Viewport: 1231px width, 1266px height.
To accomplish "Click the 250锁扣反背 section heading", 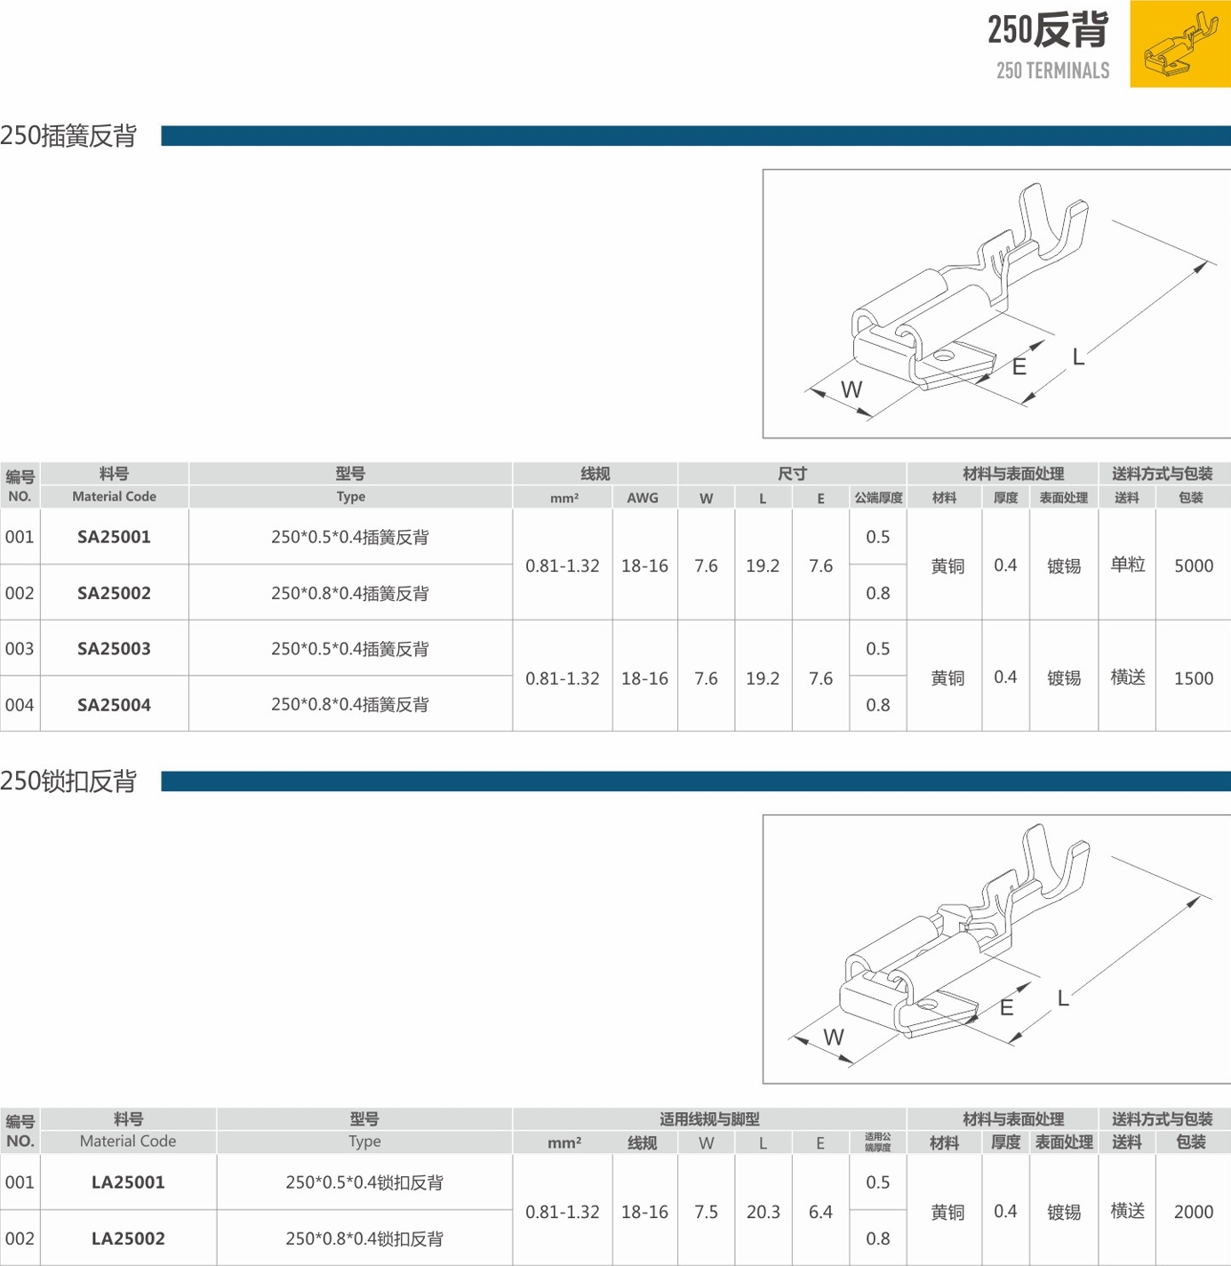I will pyautogui.click(x=68, y=781).
